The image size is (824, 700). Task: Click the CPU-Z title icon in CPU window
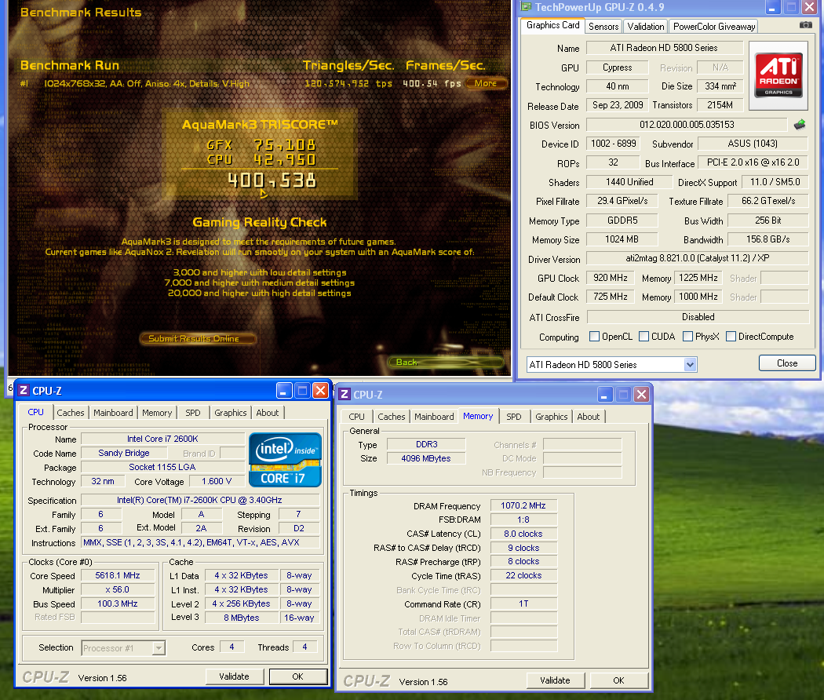coord(24,391)
